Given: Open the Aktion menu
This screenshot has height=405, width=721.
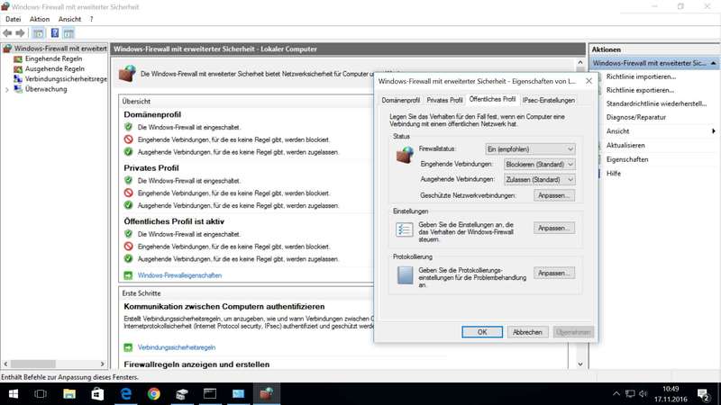Looking at the screenshot, I should (40, 19).
